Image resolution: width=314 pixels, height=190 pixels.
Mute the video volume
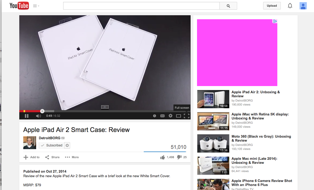pyautogui.click(x=38, y=116)
